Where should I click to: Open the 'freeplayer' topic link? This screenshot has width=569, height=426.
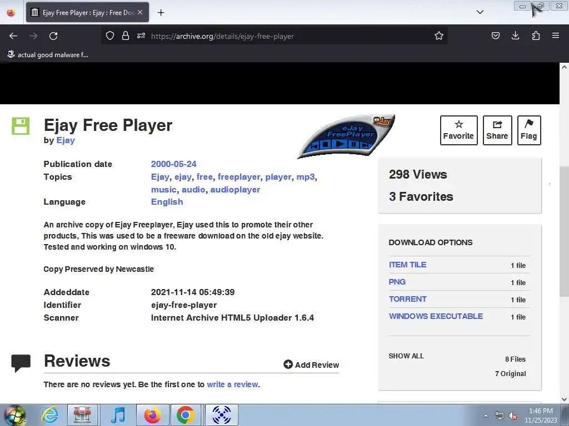pyautogui.click(x=239, y=177)
